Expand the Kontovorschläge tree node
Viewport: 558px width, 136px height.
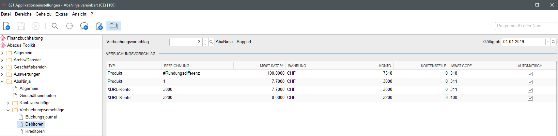tap(8, 103)
